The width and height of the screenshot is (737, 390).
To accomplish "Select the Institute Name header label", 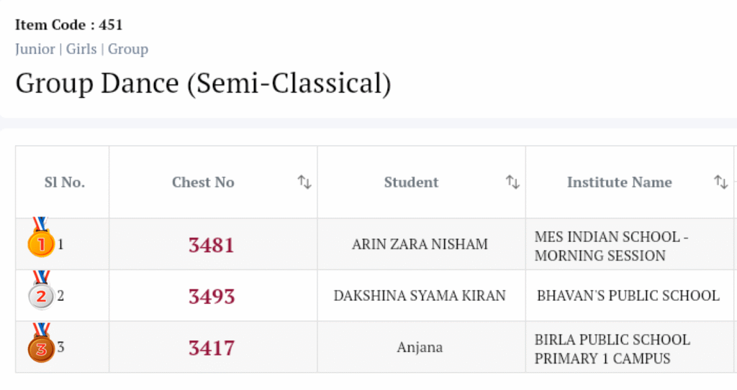I will (619, 182).
